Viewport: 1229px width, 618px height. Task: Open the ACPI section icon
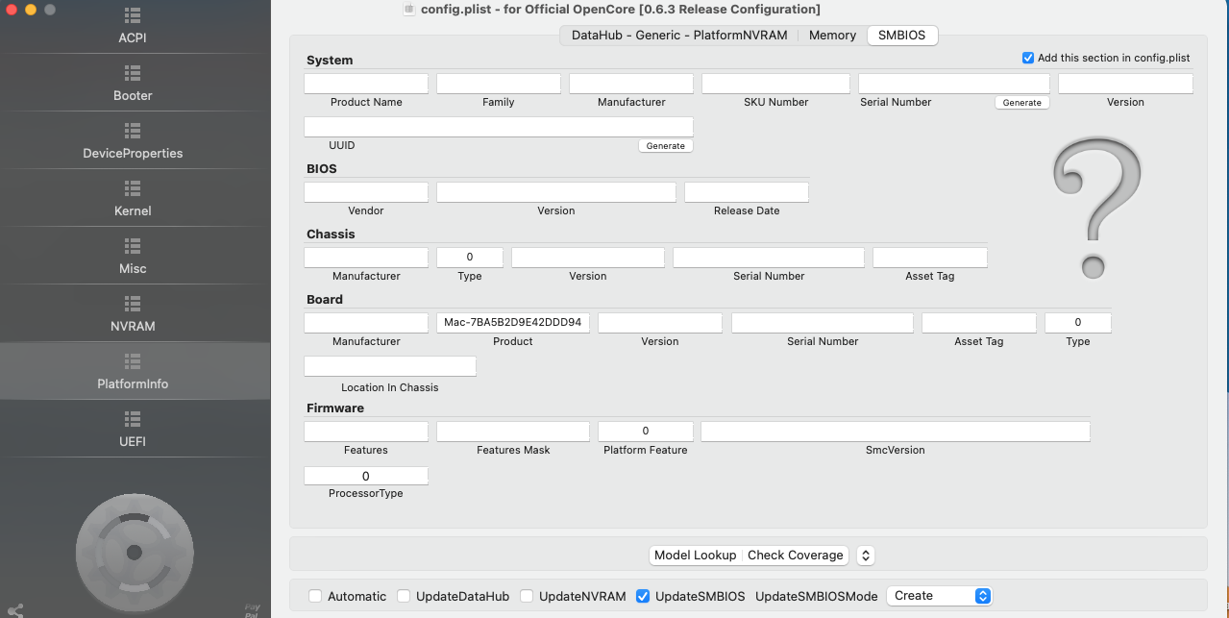pos(133,15)
